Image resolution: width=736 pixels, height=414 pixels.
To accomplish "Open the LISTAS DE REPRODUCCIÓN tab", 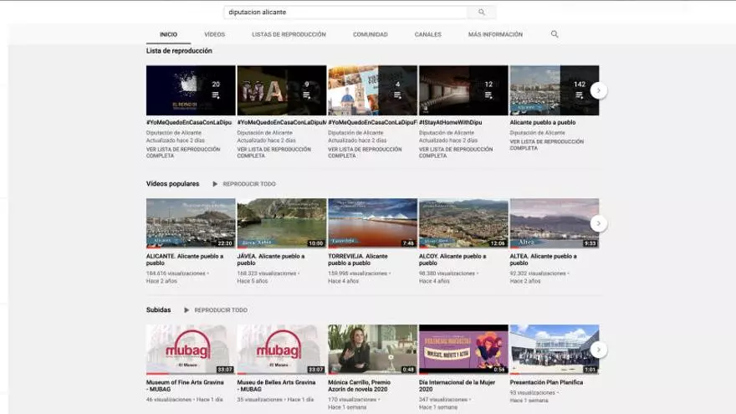I will (x=289, y=34).
